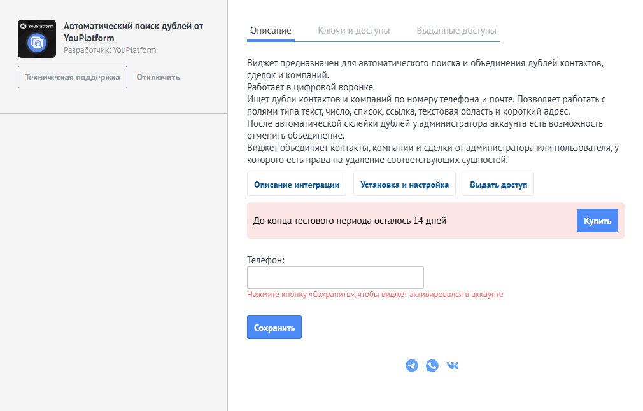Open Описание интеграции
This screenshot has width=643, height=411.
(297, 185)
